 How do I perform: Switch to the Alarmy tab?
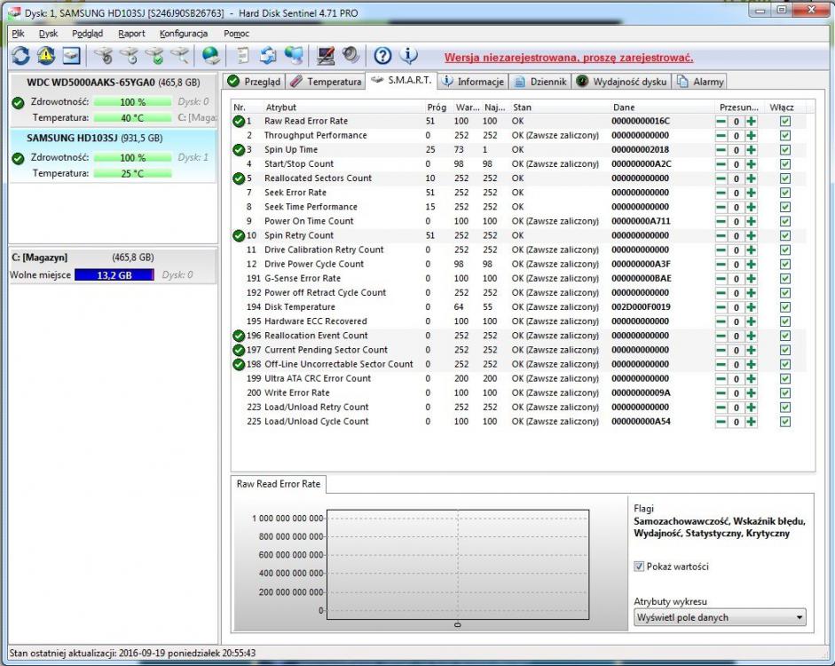coord(700,82)
